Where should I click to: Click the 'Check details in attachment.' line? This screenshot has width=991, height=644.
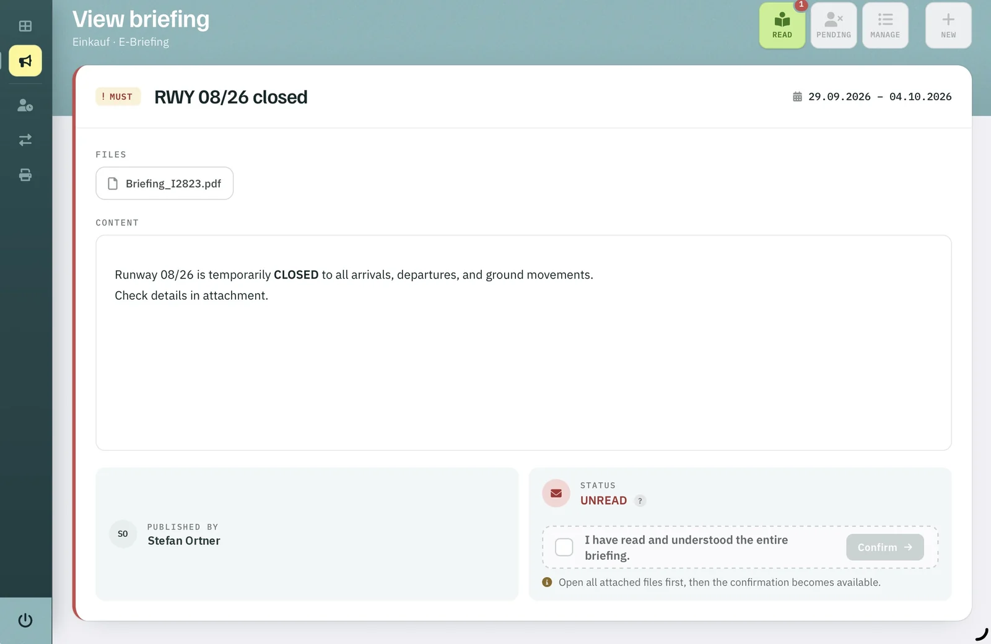point(191,295)
